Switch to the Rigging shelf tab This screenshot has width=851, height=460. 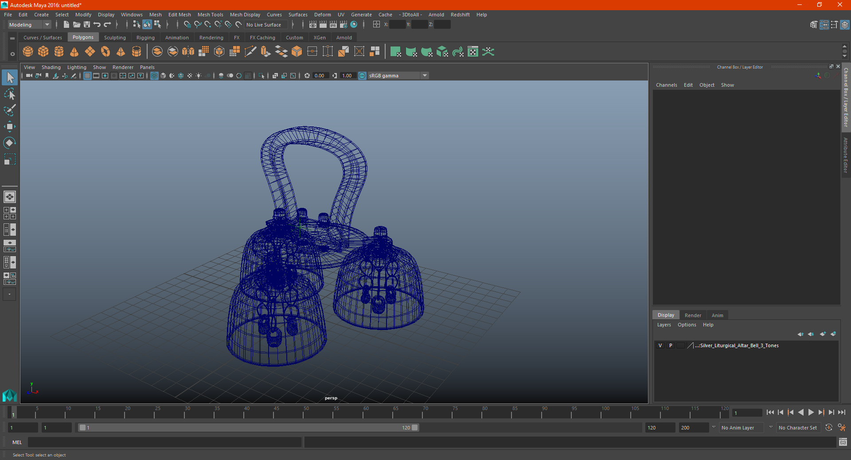145,38
